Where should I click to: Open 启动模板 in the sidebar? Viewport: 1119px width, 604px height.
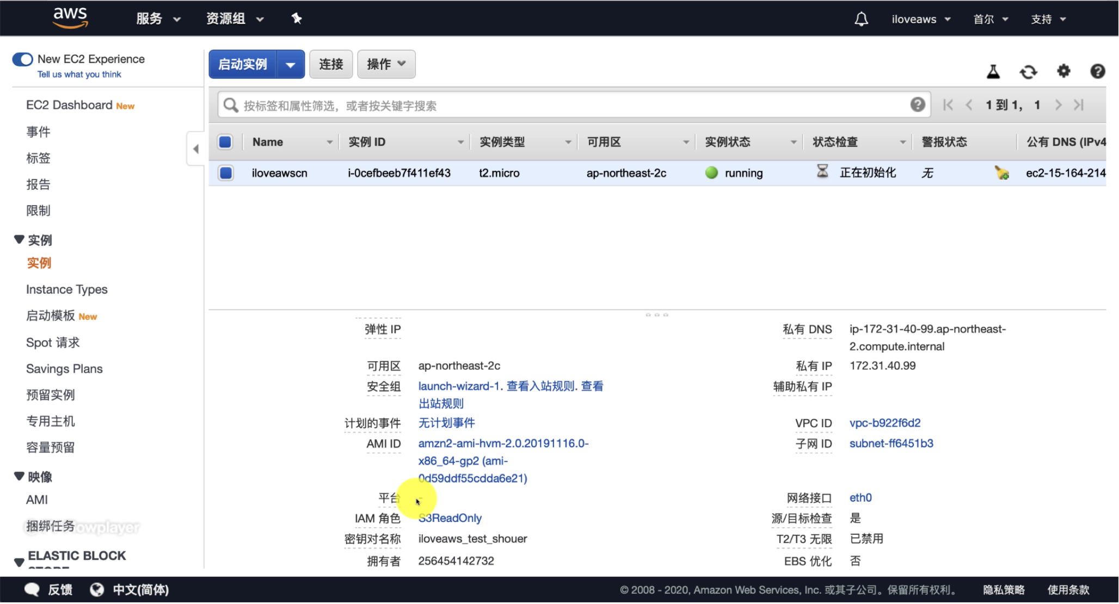pos(50,316)
